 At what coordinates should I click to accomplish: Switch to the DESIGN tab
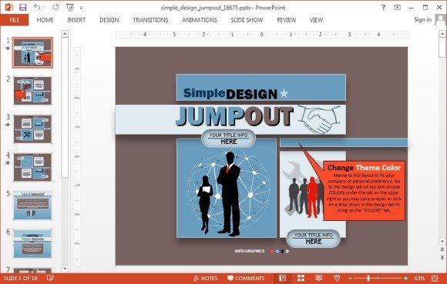(x=109, y=20)
